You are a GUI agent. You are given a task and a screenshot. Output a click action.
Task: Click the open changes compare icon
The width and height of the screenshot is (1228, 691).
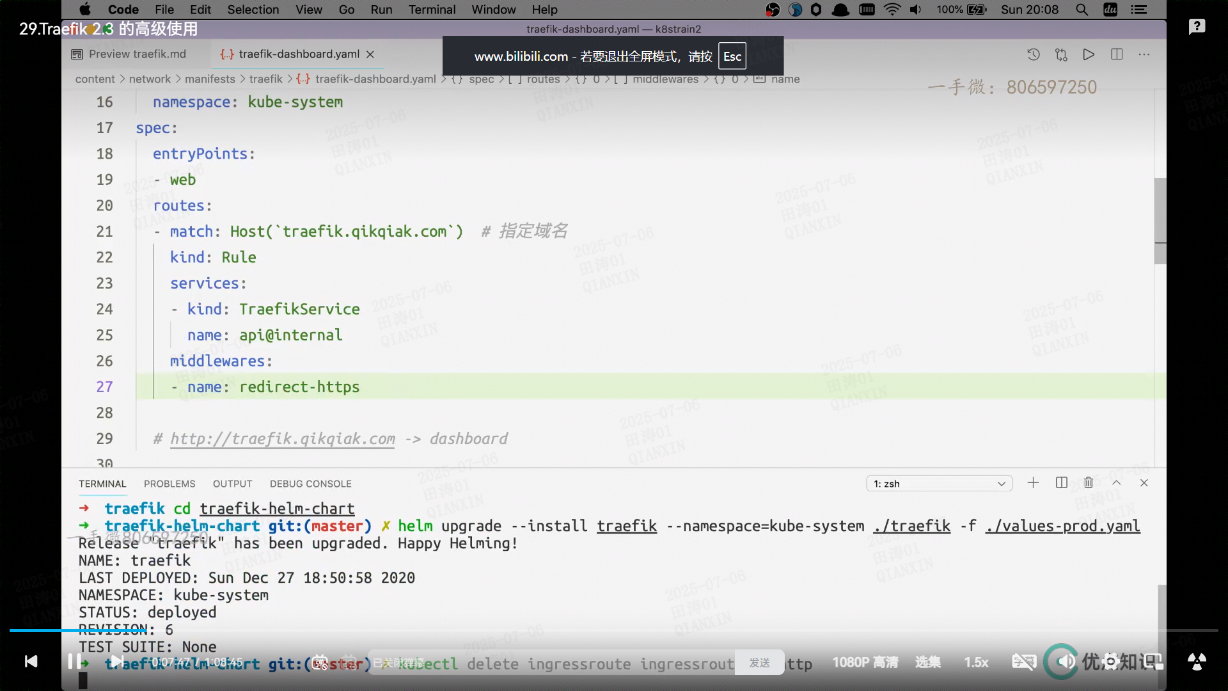[x=1061, y=54]
